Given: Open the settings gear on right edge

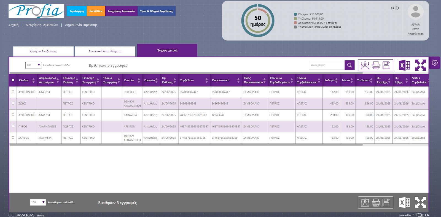Looking at the screenshot, I should (x=435, y=63).
